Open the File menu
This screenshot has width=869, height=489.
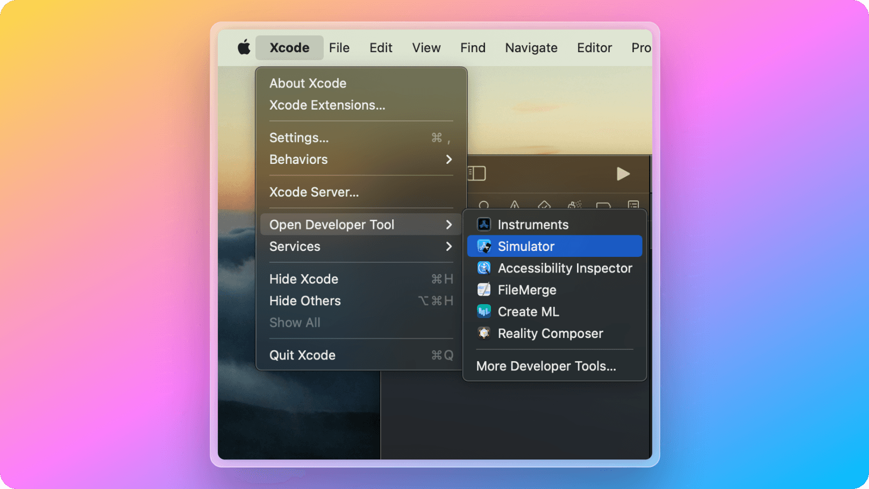point(339,48)
